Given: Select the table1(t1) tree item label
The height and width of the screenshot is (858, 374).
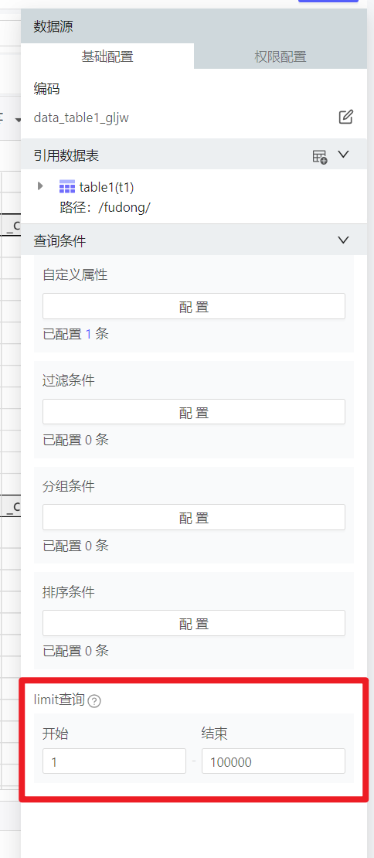Looking at the screenshot, I should [107, 187].
